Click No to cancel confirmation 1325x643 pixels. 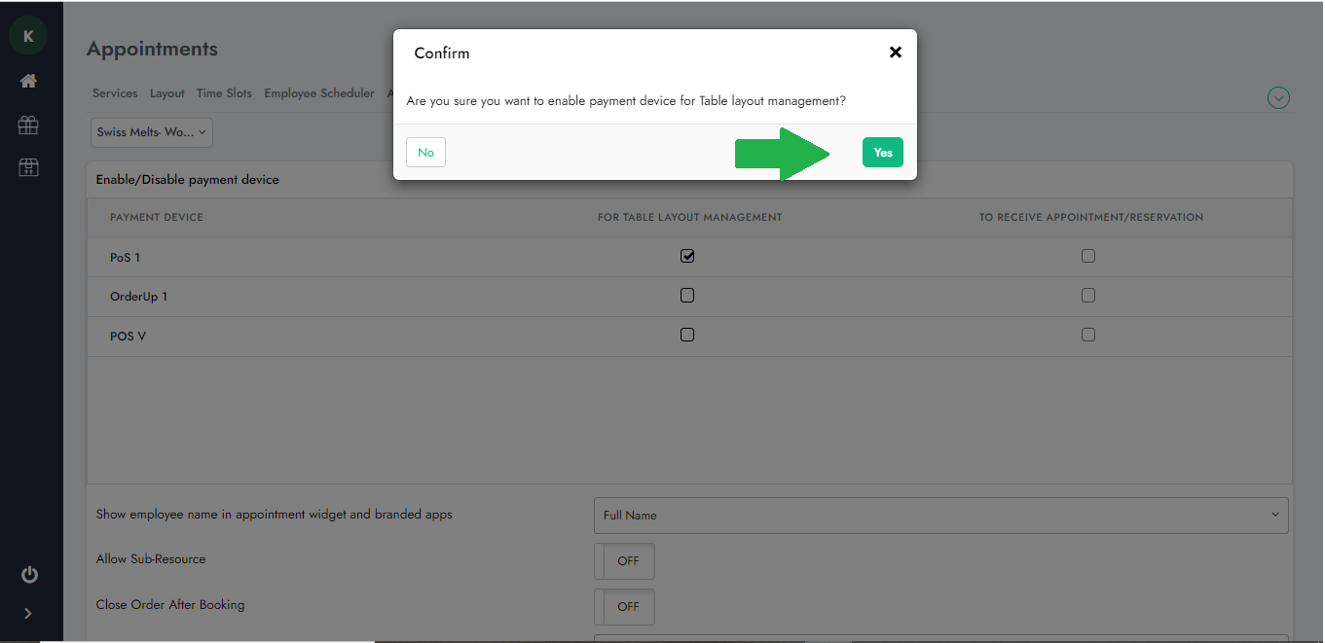point(425,153)
